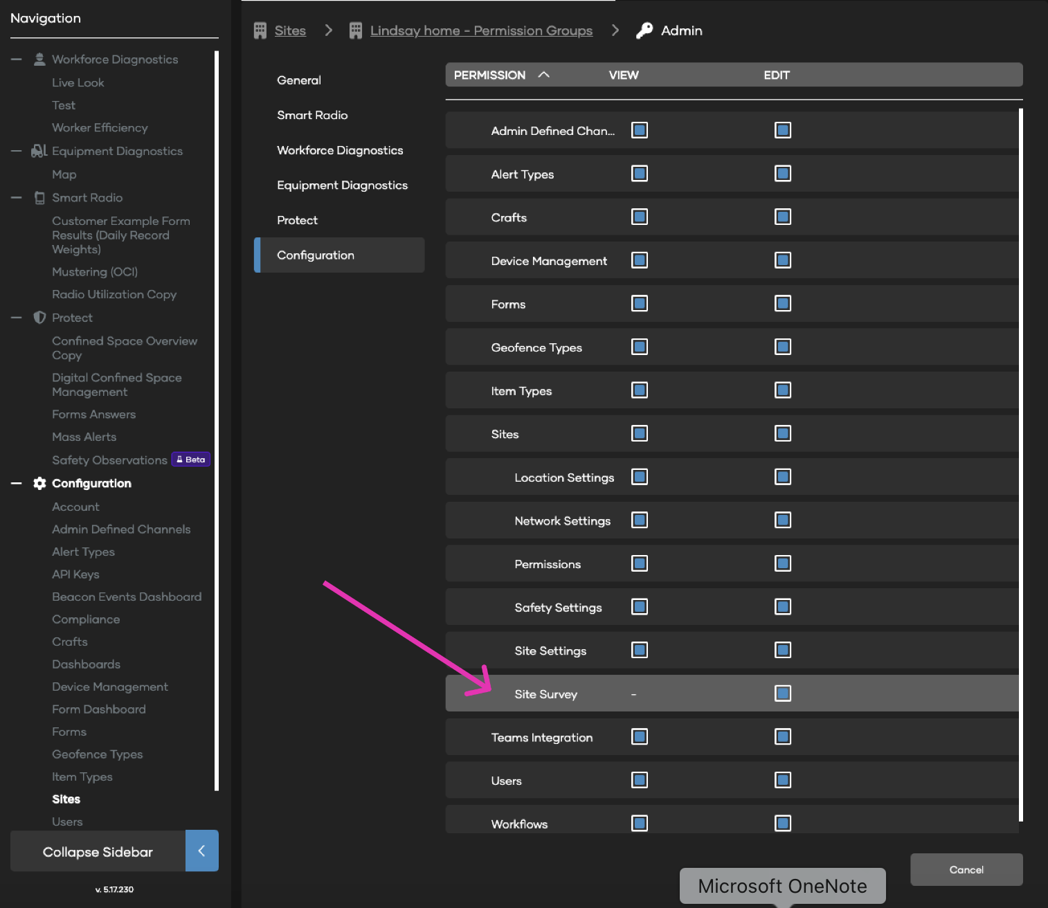Toggle Edit checkbox for Site Survey

pyautogui.click(x=783, y=693)
